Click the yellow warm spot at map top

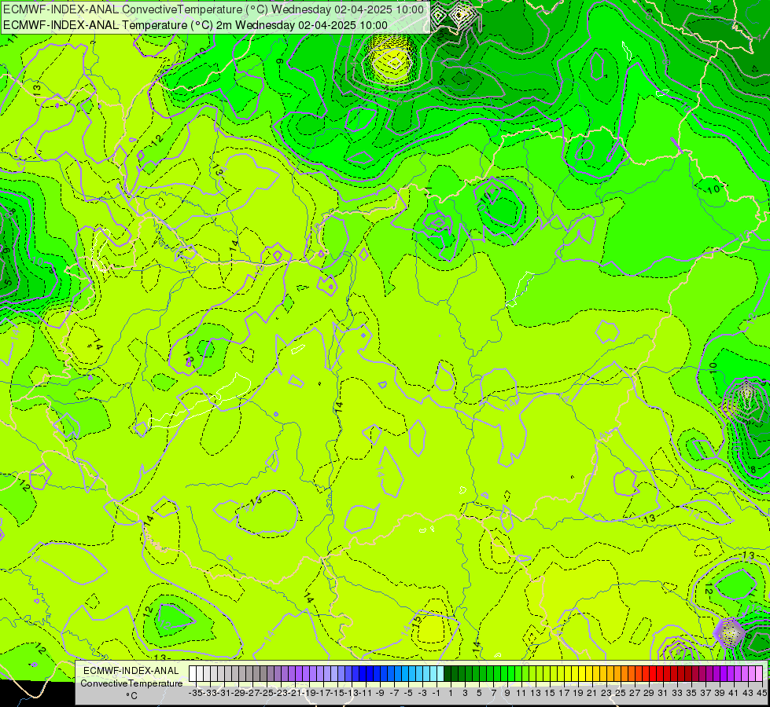coord(392,61)
